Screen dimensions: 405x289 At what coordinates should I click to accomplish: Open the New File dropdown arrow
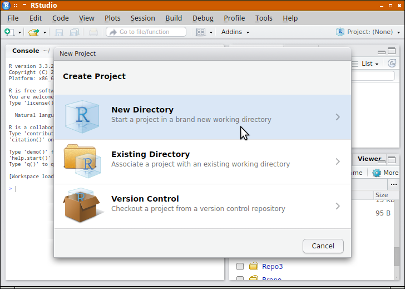tap(19, 32)
